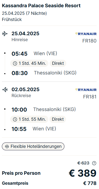Click the Direkt tag on the return flight
Viewport: 99px width, 189px height.
(58, 119)
